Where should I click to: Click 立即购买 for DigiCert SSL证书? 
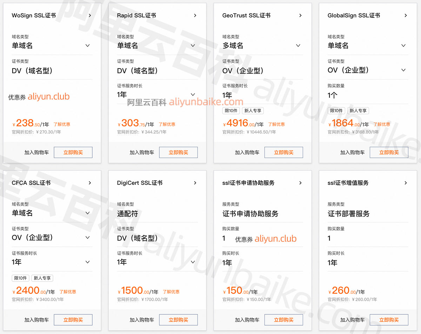(x=178, y=320)
